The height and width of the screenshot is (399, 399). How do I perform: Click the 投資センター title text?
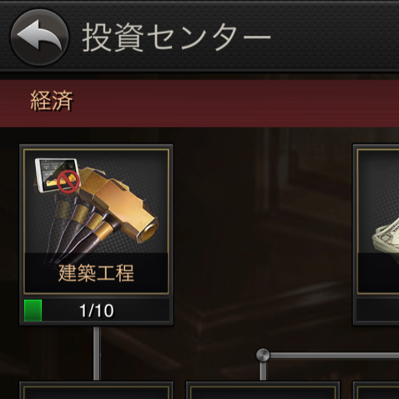pos(177,37)
